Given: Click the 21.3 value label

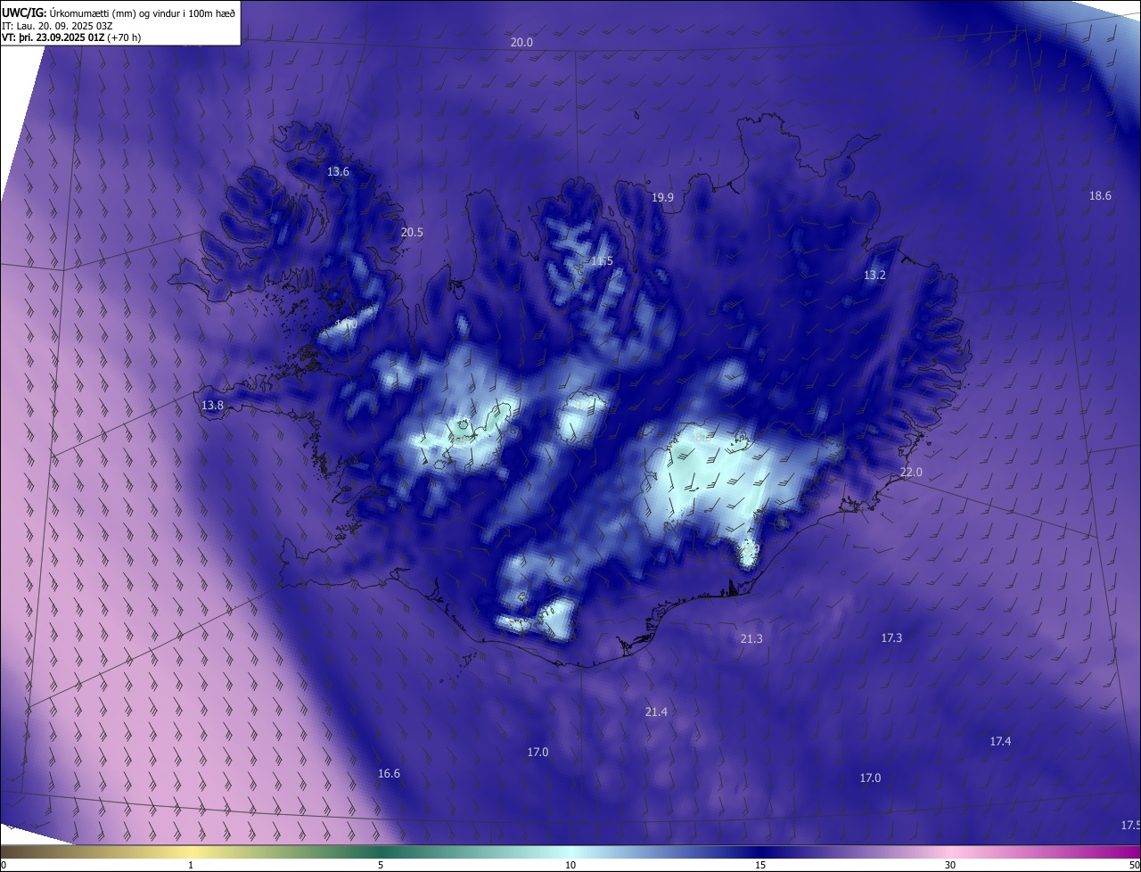Looking at the screenshot, I should [751, 639].
